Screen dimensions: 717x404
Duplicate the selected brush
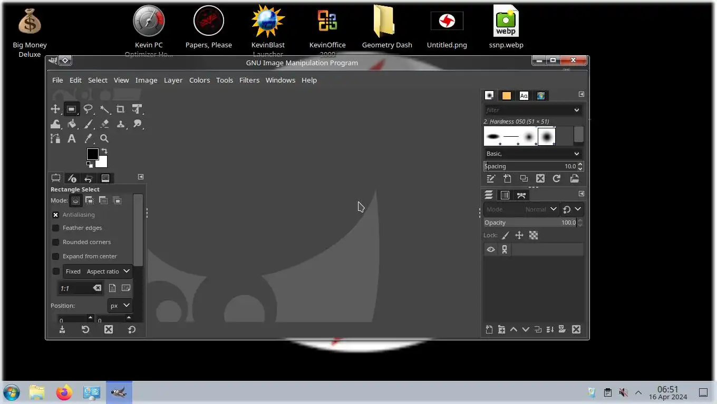click(524, 179)
